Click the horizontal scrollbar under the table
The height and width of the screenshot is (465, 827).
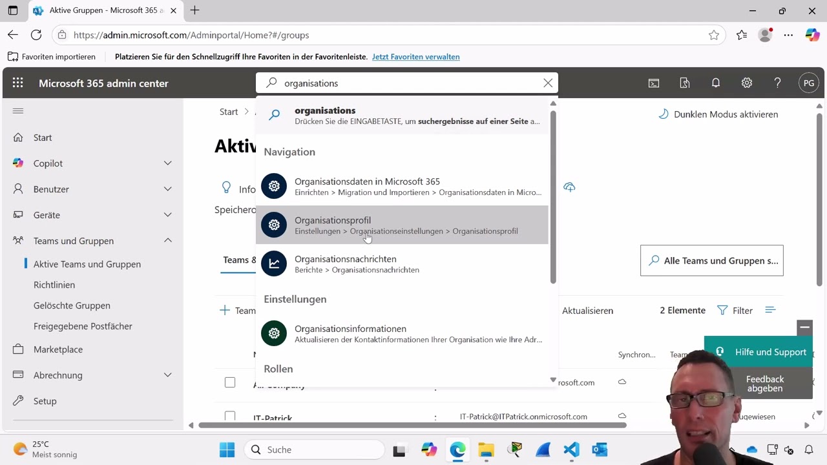pos(412,425)
